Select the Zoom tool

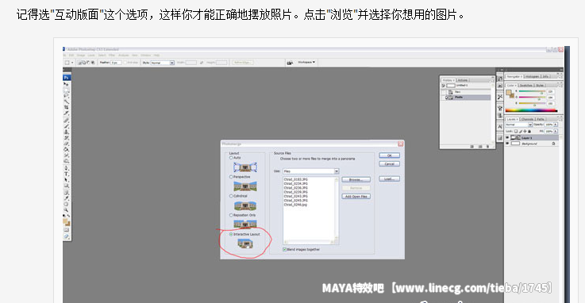[x=67, y=210]
